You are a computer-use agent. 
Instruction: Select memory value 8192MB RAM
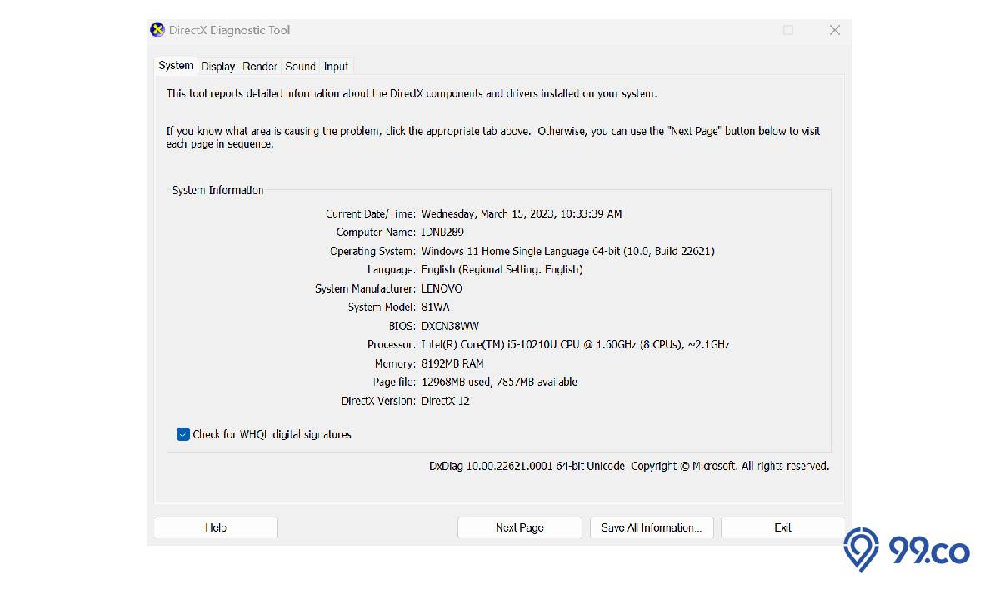452,363
